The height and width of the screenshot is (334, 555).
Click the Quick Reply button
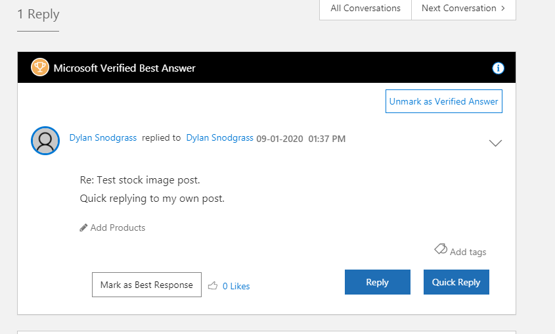456,282
